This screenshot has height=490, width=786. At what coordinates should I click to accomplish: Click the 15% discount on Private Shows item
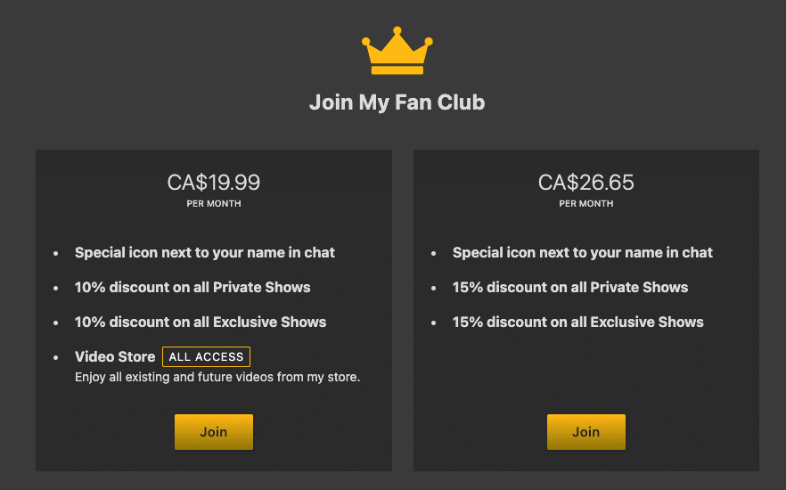point(570,287)
